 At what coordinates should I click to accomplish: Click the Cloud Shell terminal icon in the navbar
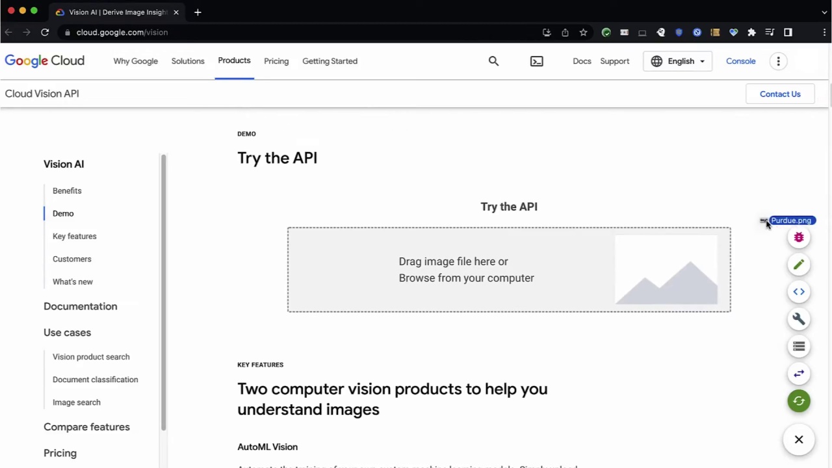[536, 60]
